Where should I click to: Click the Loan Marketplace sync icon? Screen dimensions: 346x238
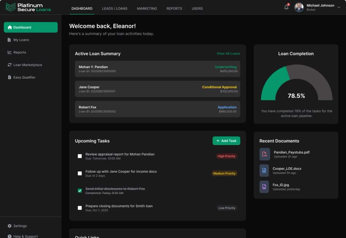click(x=10, y=65)
